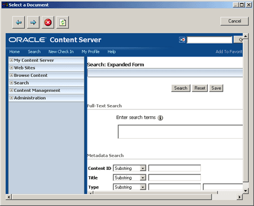The height and width of the screenshot is (206, 254).
Task: Click the Forward arrow toolbar icon
Action: [33, 23]
